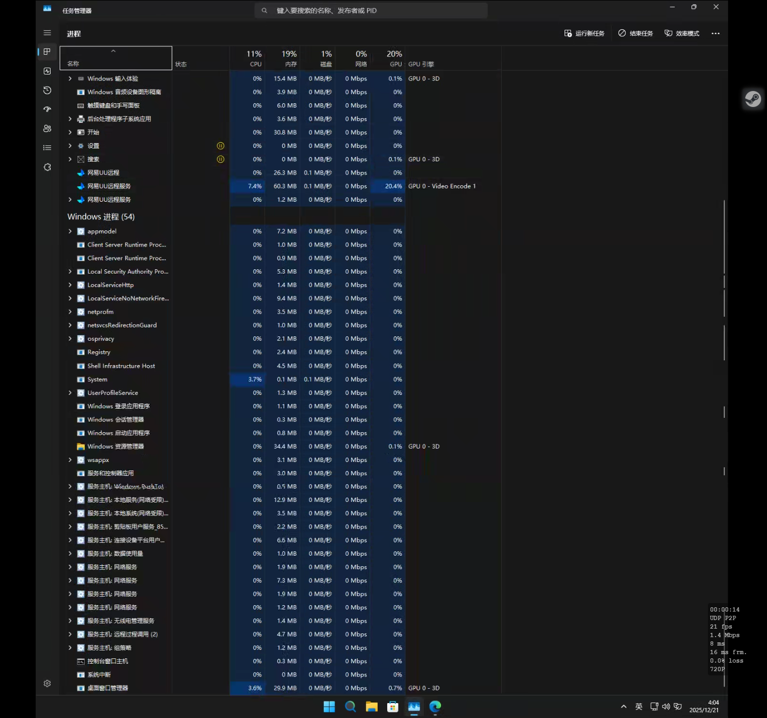Expand the wsappx process tree

pyautogui.click(x=70, y=460)
